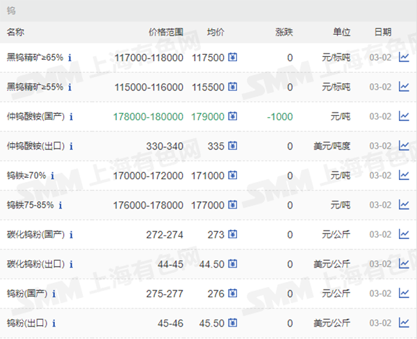Click the icon next to average price 45.50
This screenshot has width=417, height=339.
point(233,323)
